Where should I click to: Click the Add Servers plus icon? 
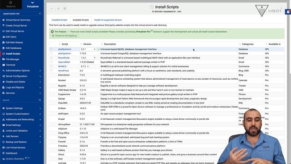tap(3, 136)
